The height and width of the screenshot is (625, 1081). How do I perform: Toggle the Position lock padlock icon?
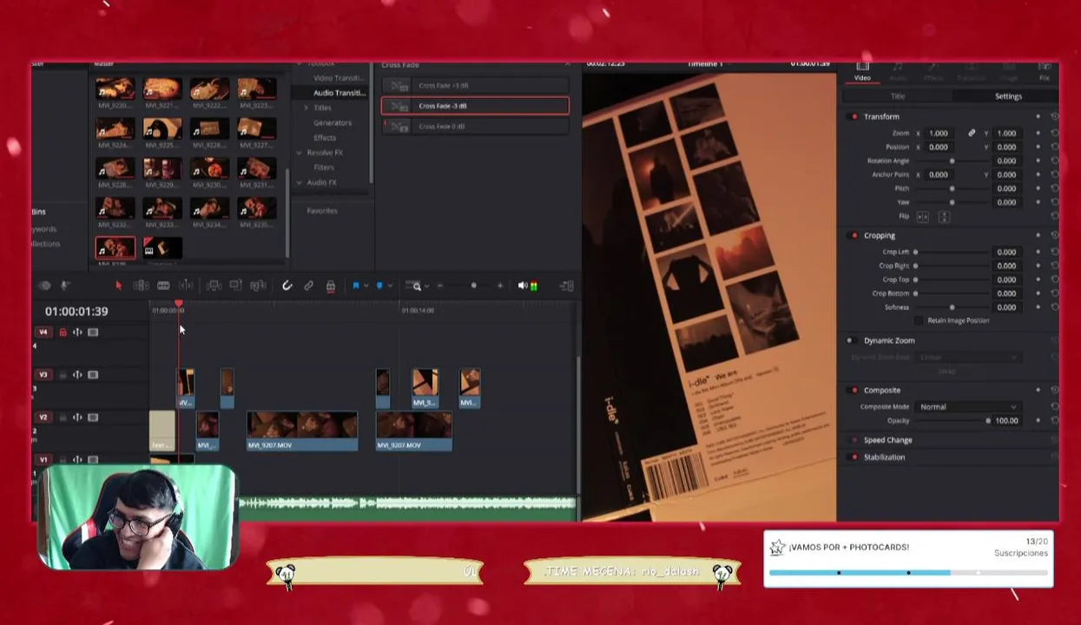pos(330,286)
